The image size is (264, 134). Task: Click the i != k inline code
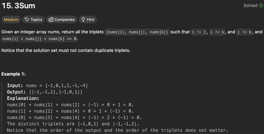[x=217, y=32]
